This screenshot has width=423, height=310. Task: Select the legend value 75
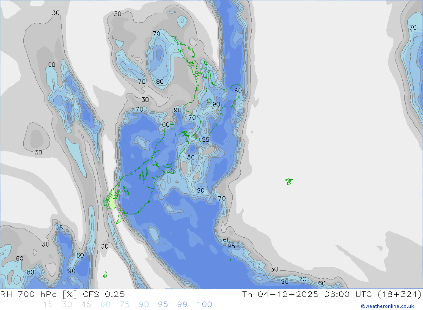125,305
